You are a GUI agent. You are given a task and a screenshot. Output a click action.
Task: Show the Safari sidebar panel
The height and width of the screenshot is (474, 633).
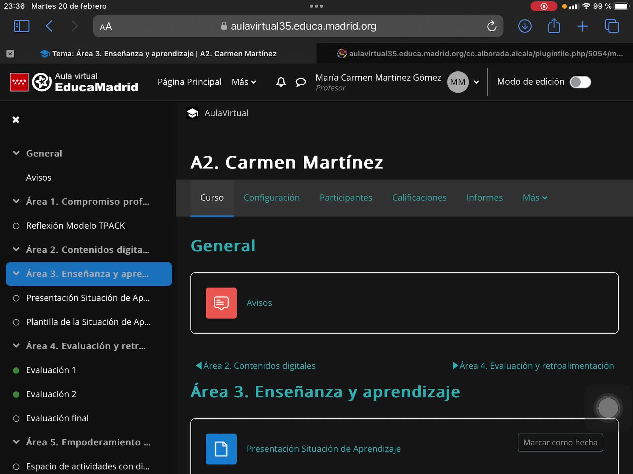click(22, 26)
